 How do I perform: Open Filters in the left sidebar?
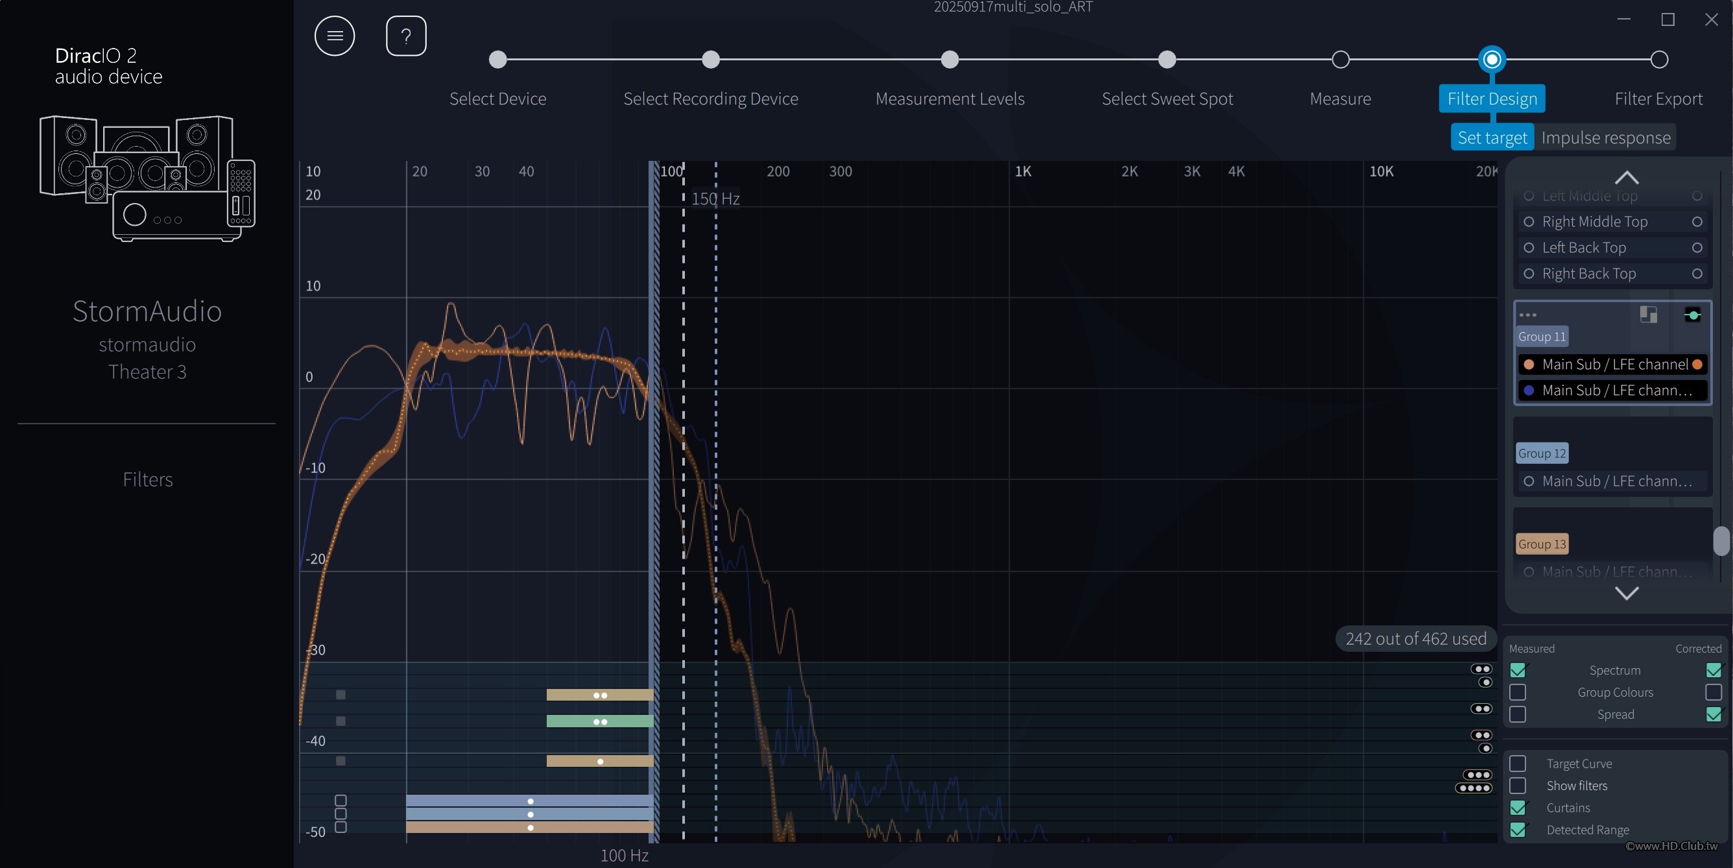tap(147, 479)
